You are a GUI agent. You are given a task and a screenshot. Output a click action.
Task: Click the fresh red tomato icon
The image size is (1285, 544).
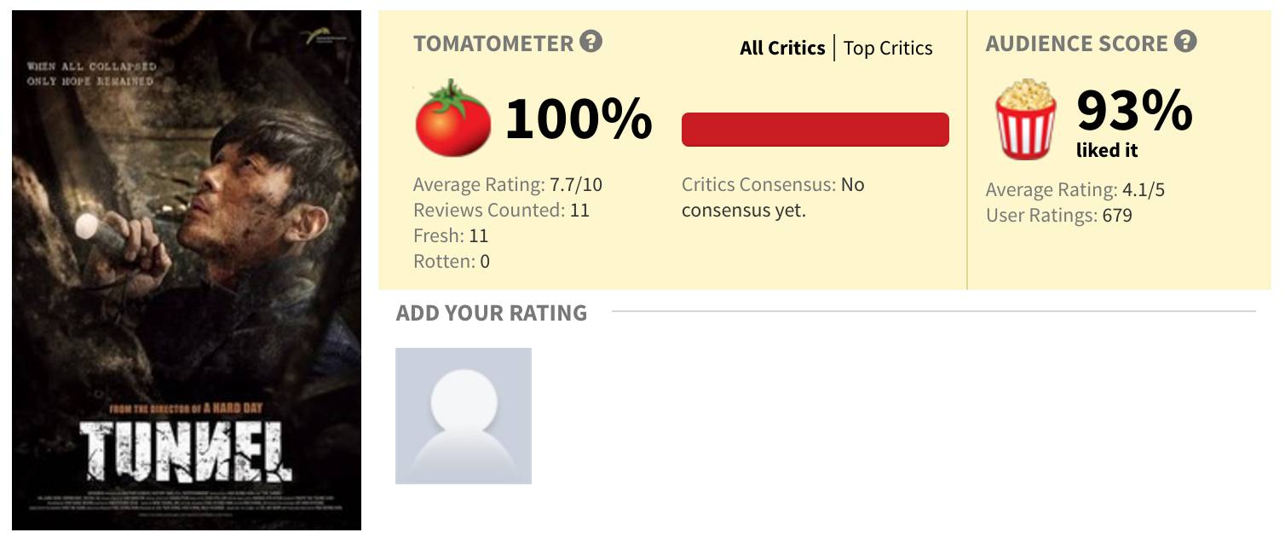(x=452, y=119)
